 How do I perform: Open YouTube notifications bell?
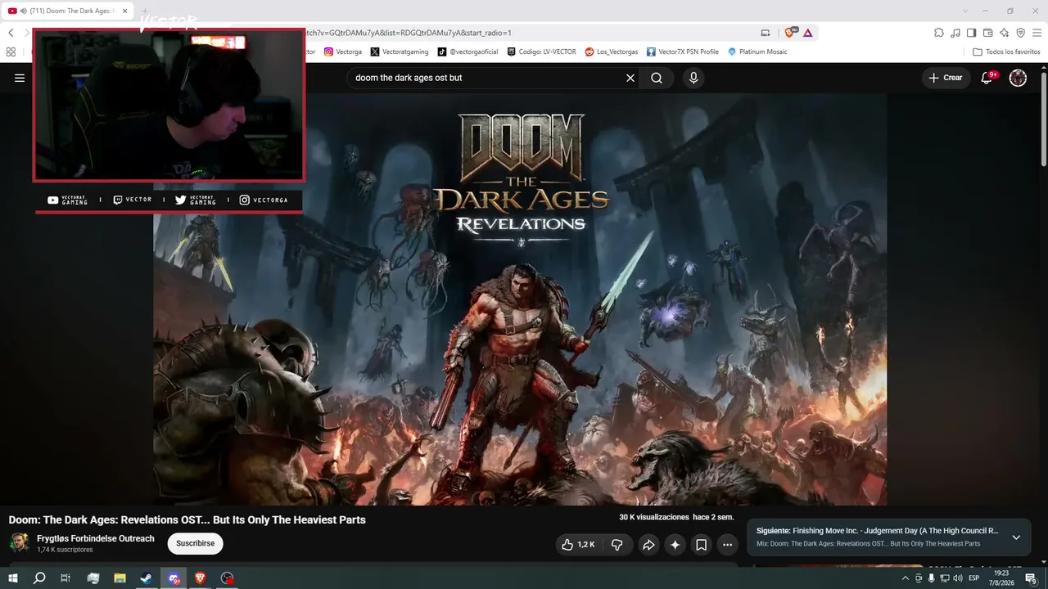coord(987,78)
